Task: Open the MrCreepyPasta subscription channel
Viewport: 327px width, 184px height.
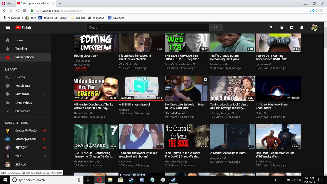Action: (25, 139)
